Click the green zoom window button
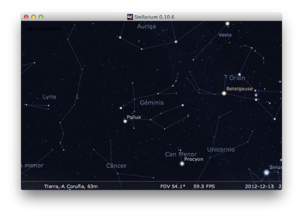 click(41, 17)
